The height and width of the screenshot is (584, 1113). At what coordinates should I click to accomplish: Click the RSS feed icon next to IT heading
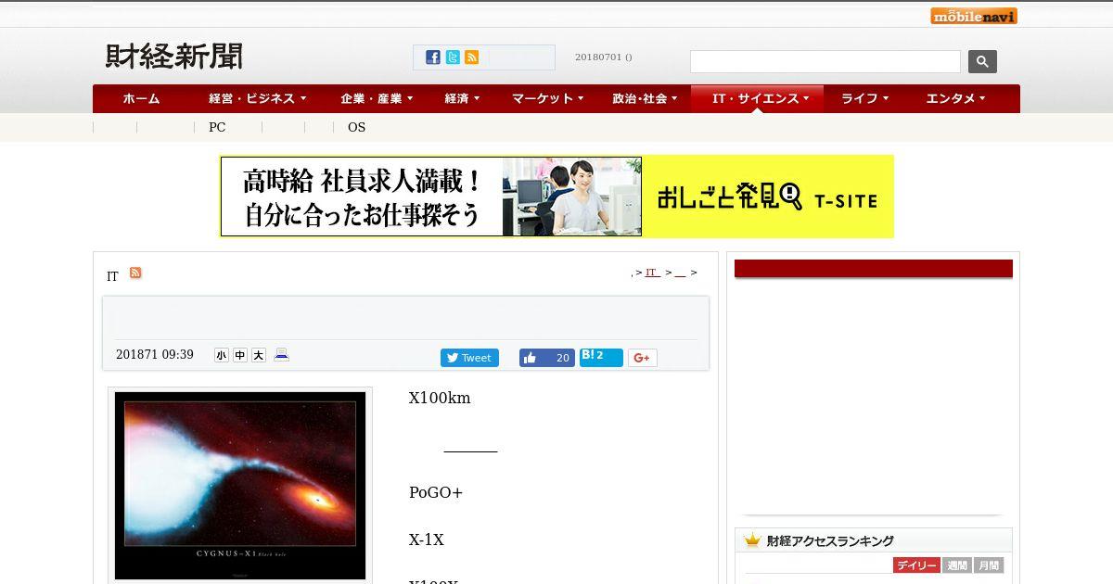135,273
